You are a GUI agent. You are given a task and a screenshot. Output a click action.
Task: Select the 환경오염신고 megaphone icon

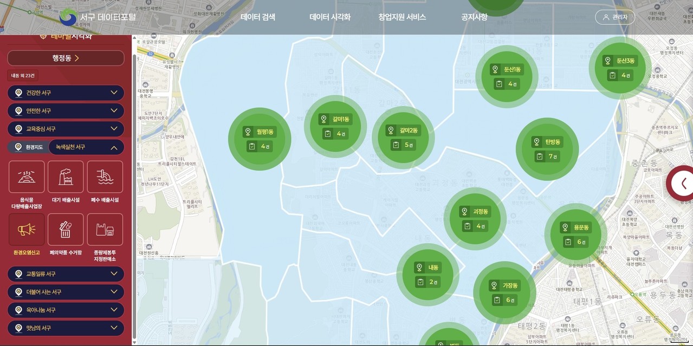point(27,230)
